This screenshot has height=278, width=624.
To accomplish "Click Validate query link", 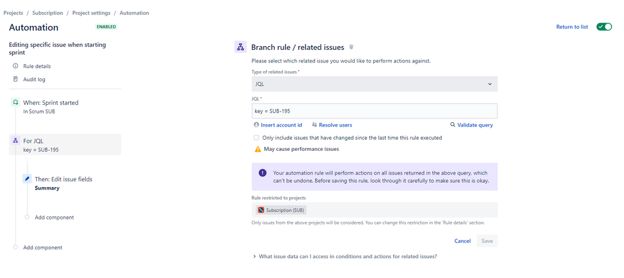I will [475, 125].
